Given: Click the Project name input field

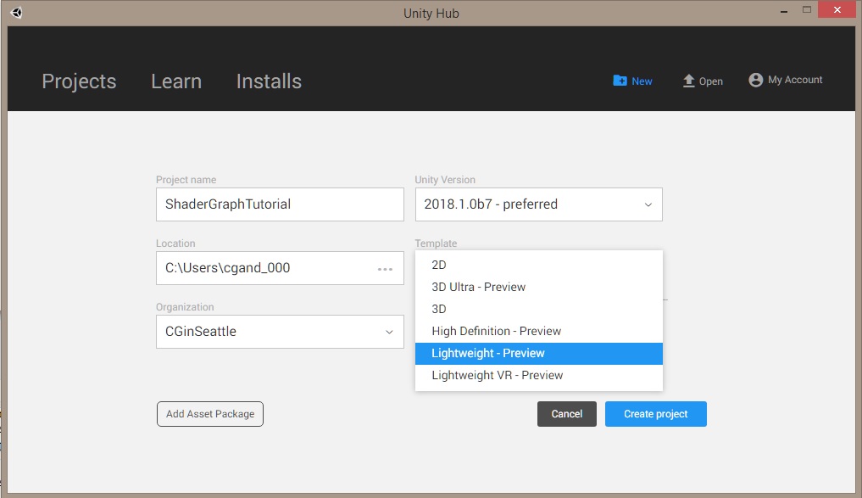Looking at the screenshot, I should click(280, 204).
